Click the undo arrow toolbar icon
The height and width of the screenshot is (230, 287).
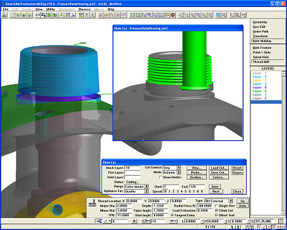coord(124,15)
